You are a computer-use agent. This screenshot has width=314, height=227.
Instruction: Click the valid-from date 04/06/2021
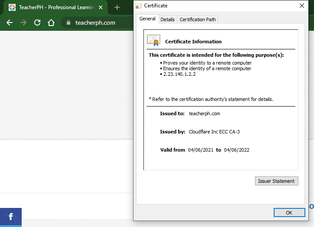[201, 150]
